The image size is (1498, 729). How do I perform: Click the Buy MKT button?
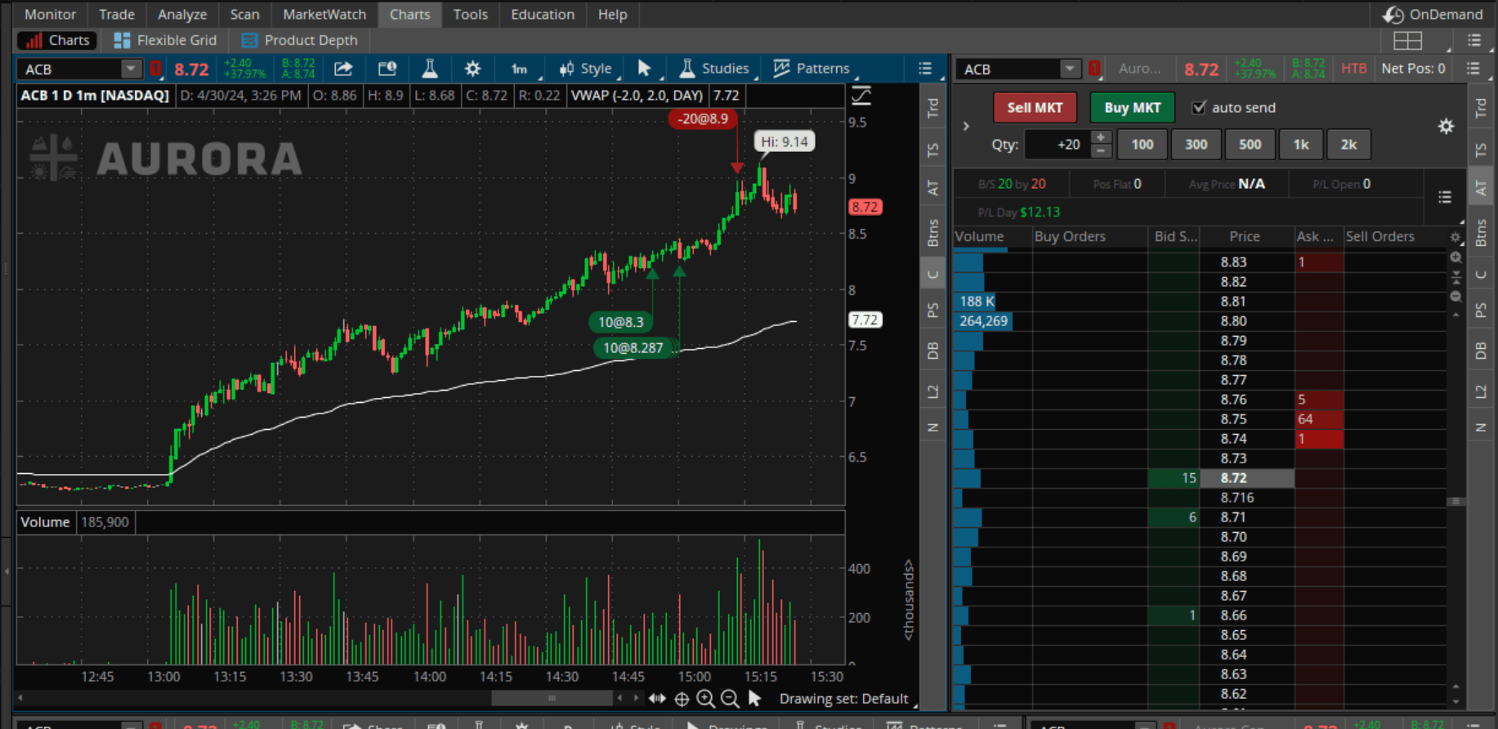point(1132,107)
